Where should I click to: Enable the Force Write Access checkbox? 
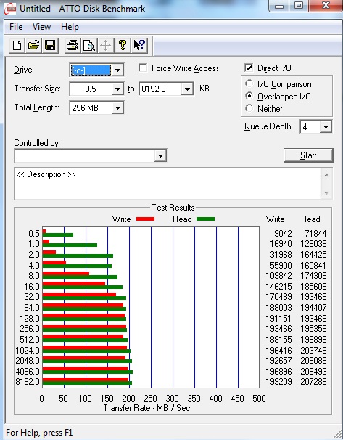pos(143,68)
